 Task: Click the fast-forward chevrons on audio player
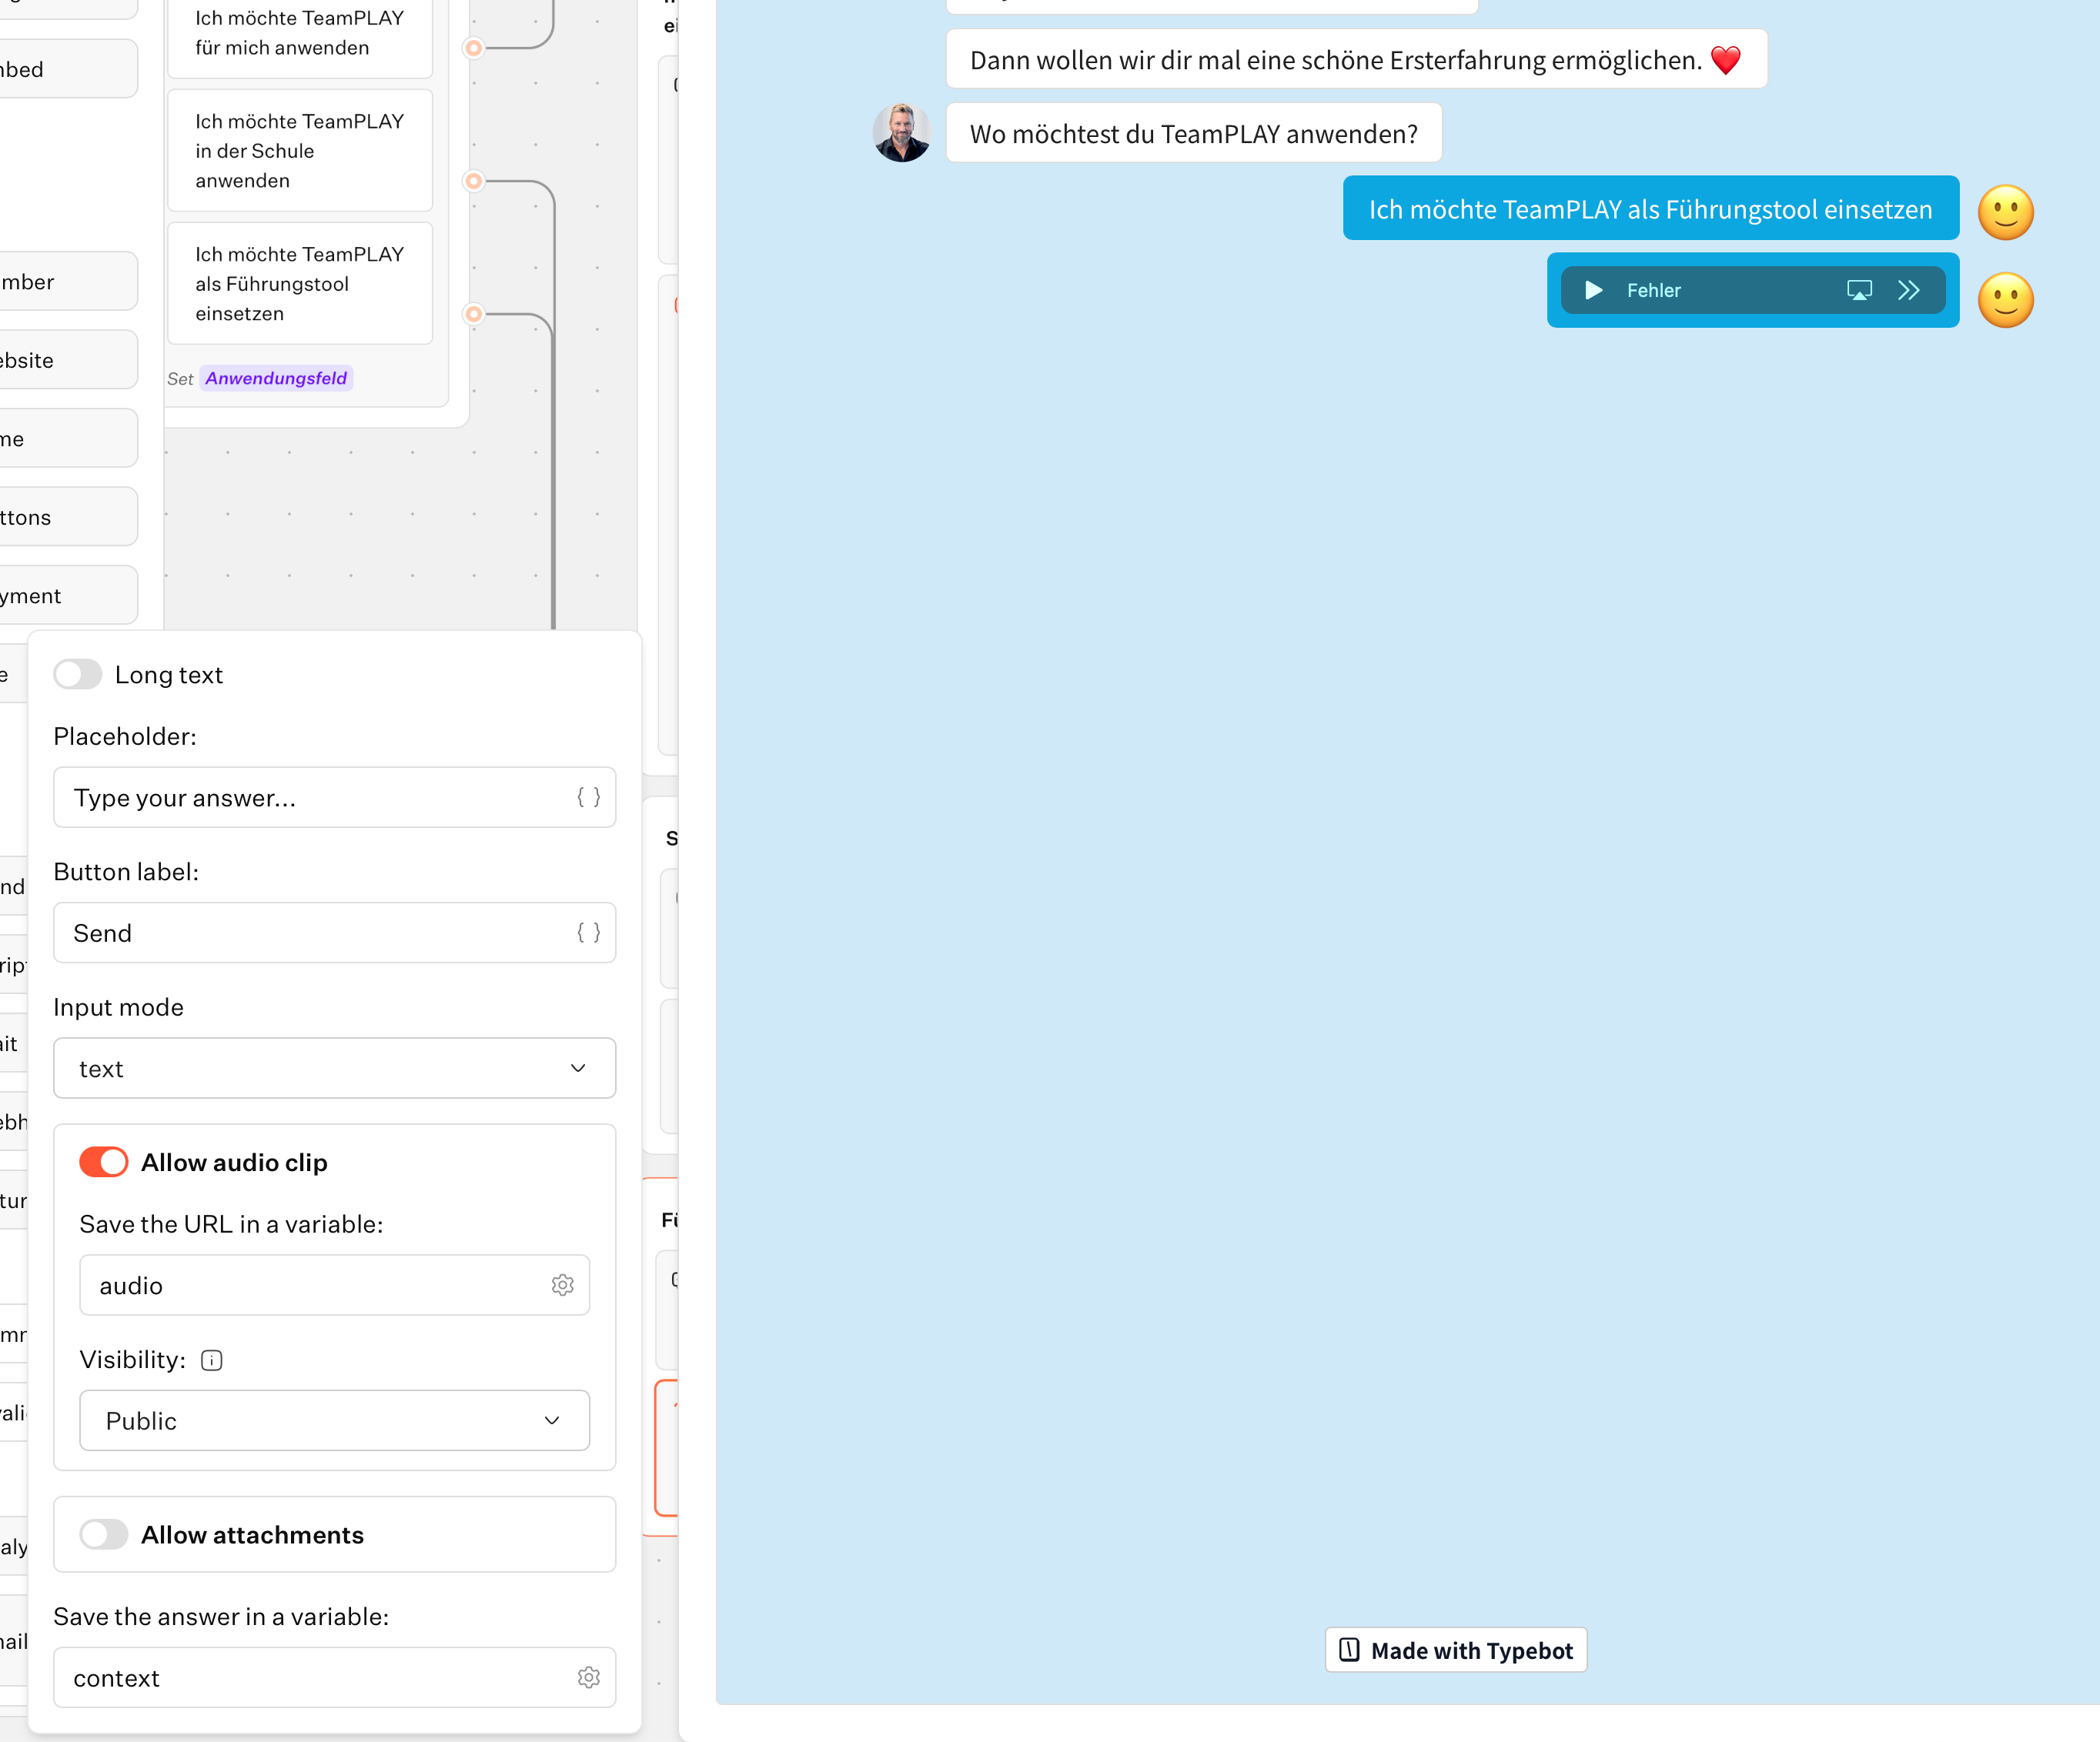pos(1908,290)
